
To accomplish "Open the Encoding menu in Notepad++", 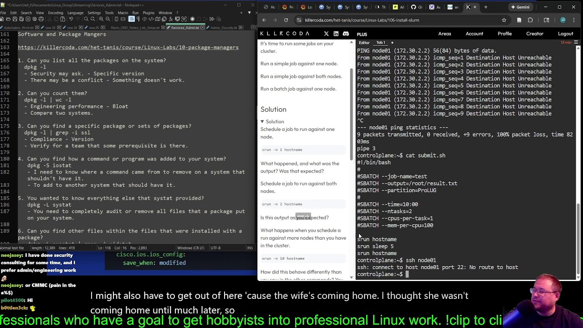I will [x=56, y=13].
